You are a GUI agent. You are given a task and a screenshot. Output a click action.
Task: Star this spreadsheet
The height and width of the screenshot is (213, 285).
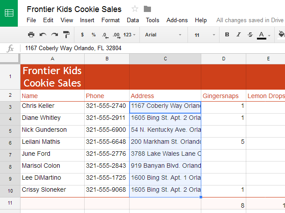click(135, 9)
